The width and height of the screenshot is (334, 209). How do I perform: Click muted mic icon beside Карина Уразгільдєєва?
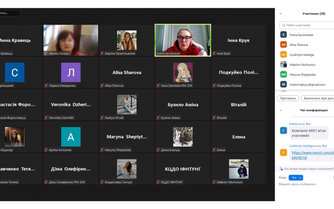tap(102, 54)
